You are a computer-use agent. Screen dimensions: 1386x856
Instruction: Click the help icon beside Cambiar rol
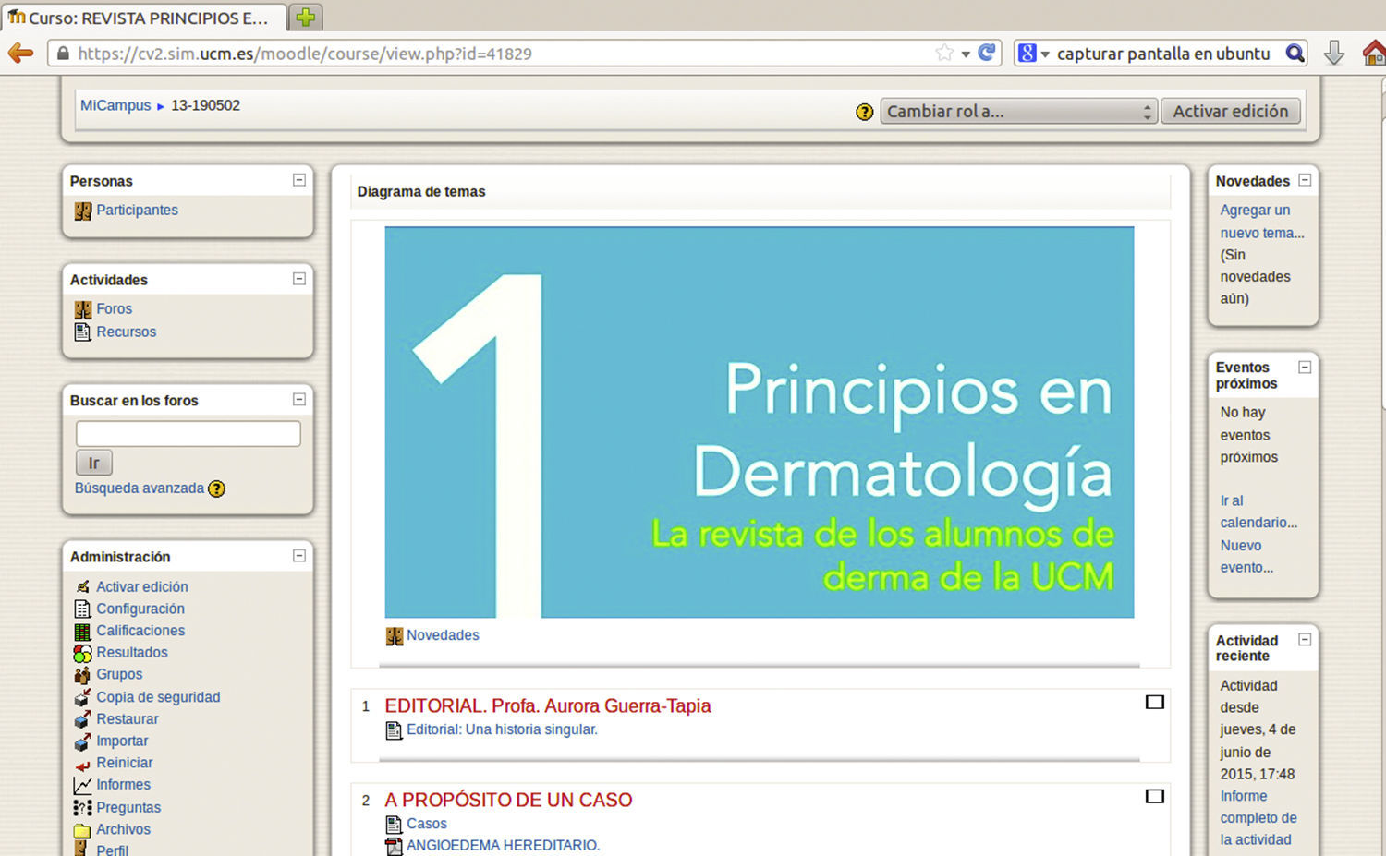864,112
